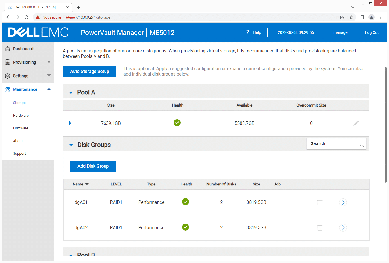Open the Firmware maintenance page
389x263 pixels.
pos(21,128)
